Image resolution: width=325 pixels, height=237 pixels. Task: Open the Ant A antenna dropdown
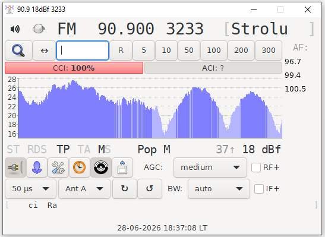click(x=84, y=189)
